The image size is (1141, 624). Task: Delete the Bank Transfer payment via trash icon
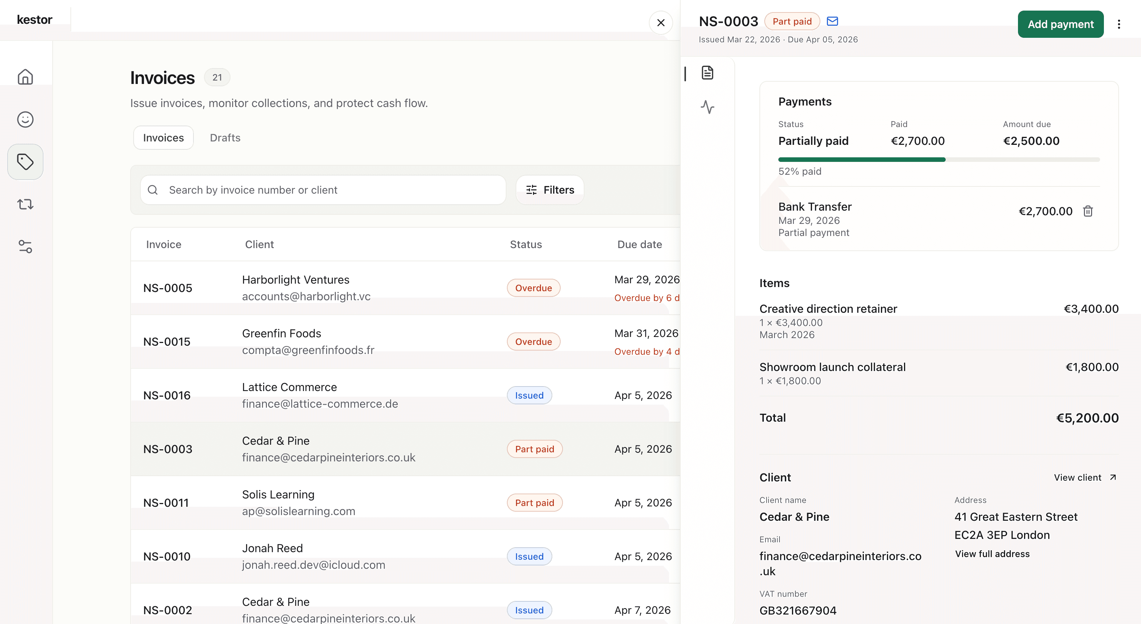click(1088, 211)
